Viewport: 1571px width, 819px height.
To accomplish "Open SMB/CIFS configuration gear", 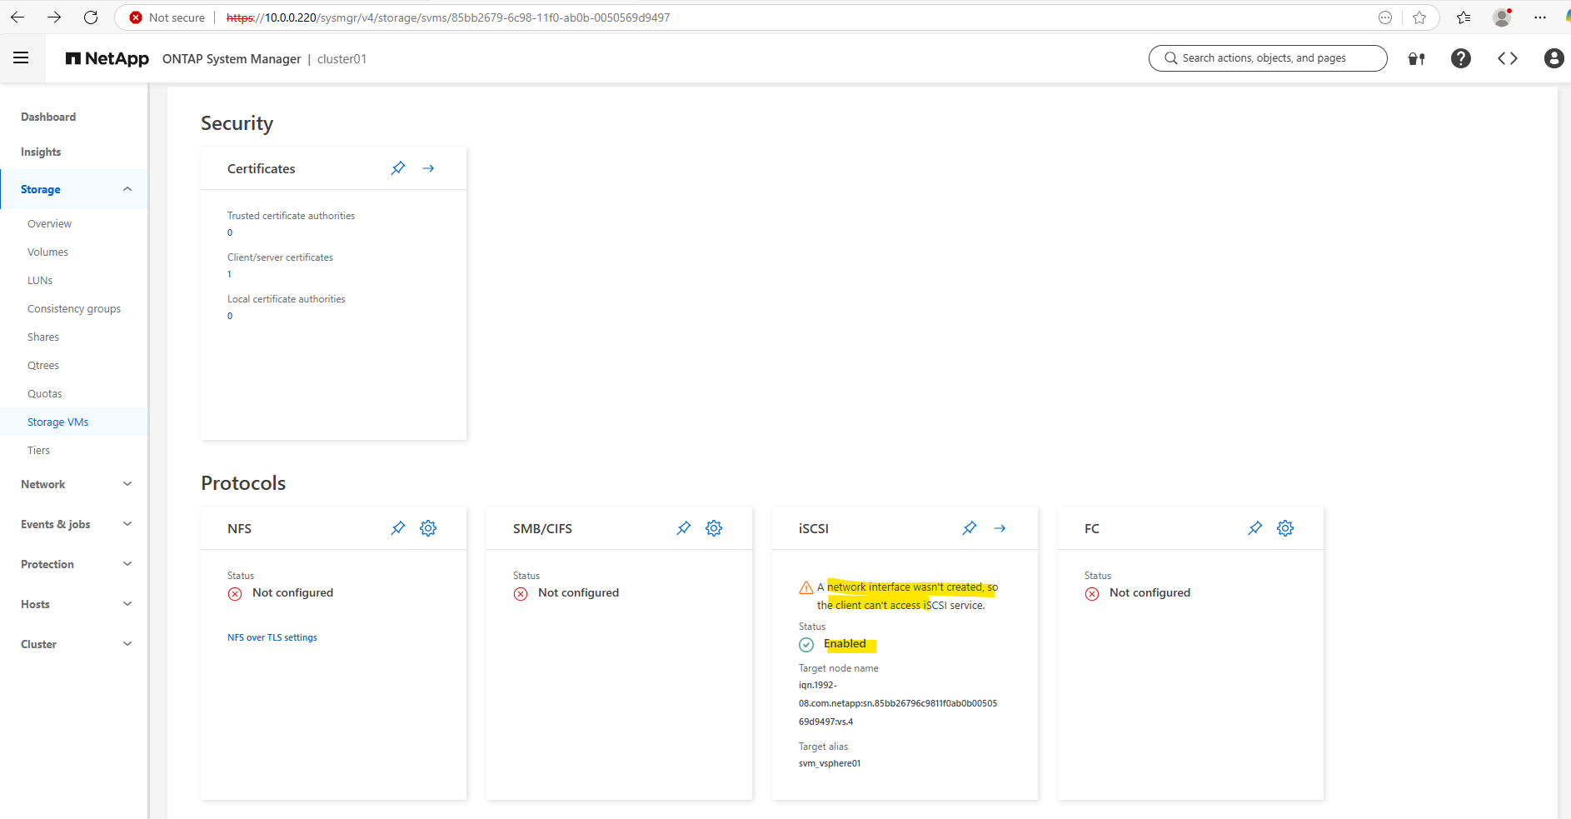I will click(714, 528).
